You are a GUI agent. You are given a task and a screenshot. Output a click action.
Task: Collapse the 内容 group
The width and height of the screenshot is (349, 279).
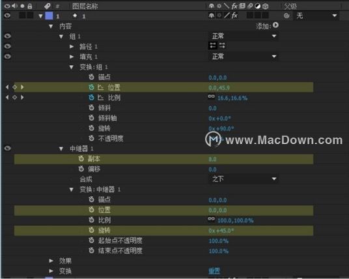51,26
